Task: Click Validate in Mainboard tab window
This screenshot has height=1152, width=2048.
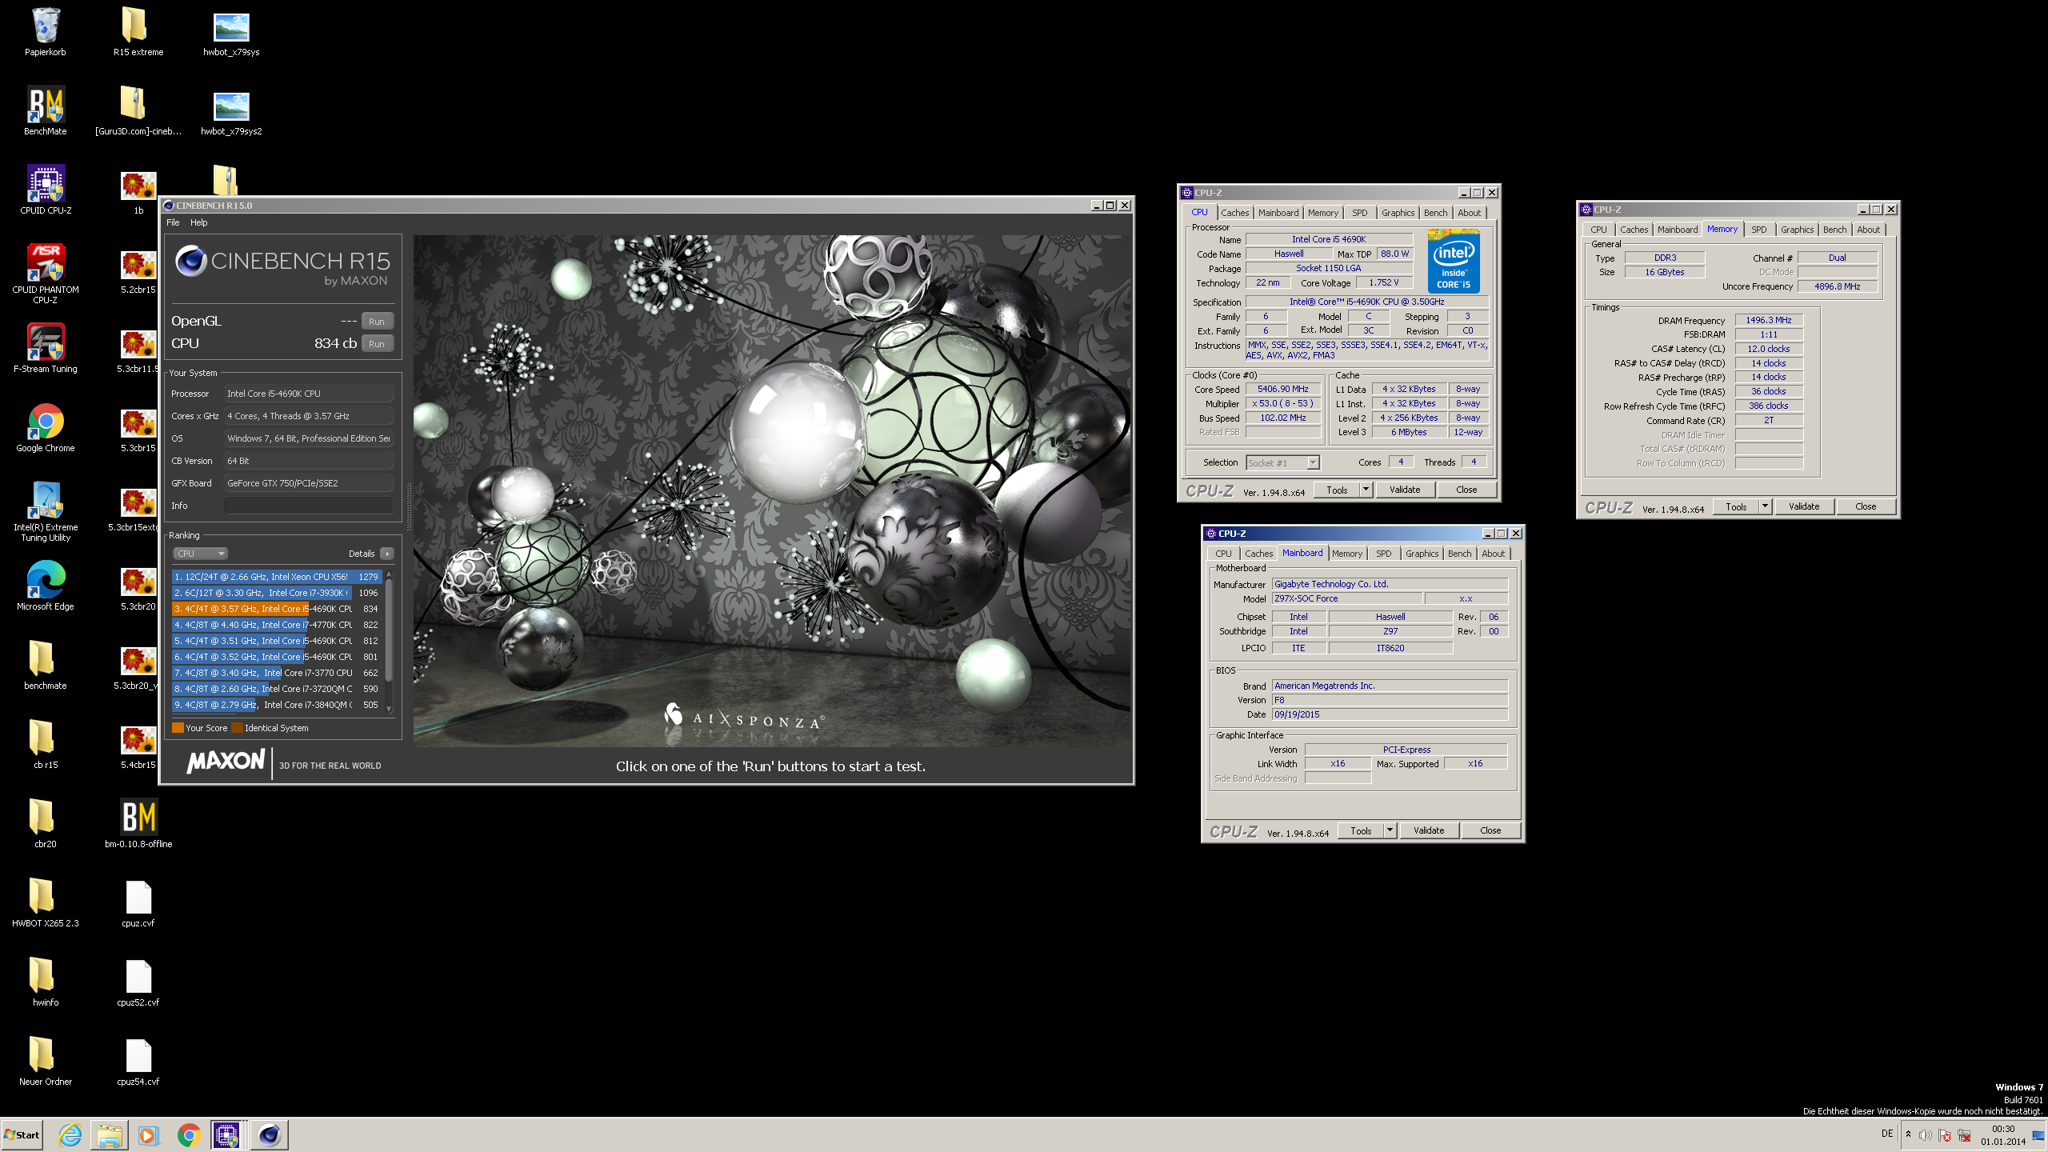Action: tap(1429, 830)
